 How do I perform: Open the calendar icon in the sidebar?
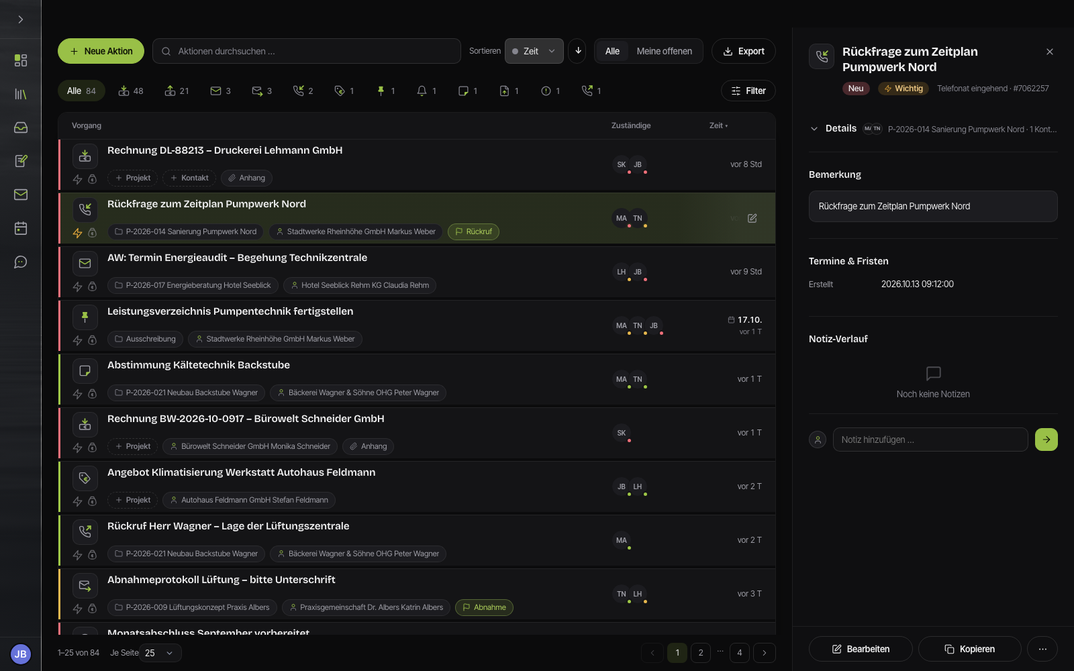point(21,228)
